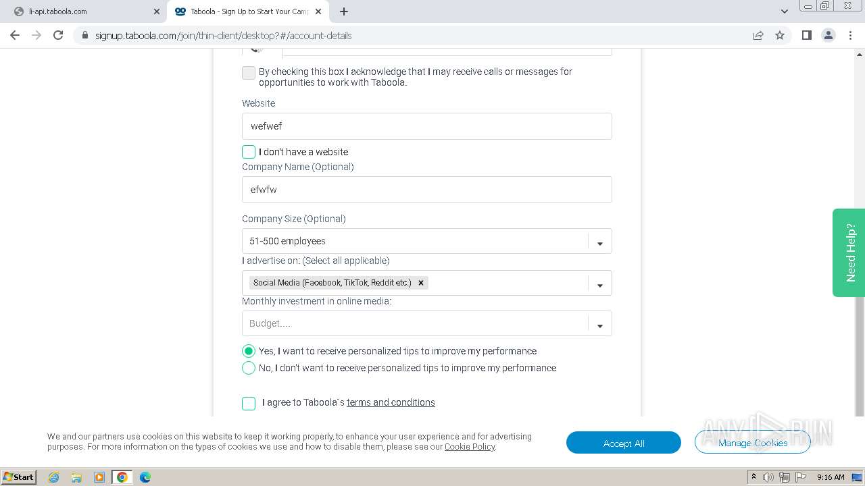Open the Action Center flag icon
This screenshot has height=486, width=865.
(800, 477)
